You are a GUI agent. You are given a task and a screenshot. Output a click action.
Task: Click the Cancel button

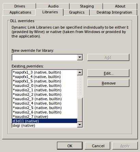[98, 146]
